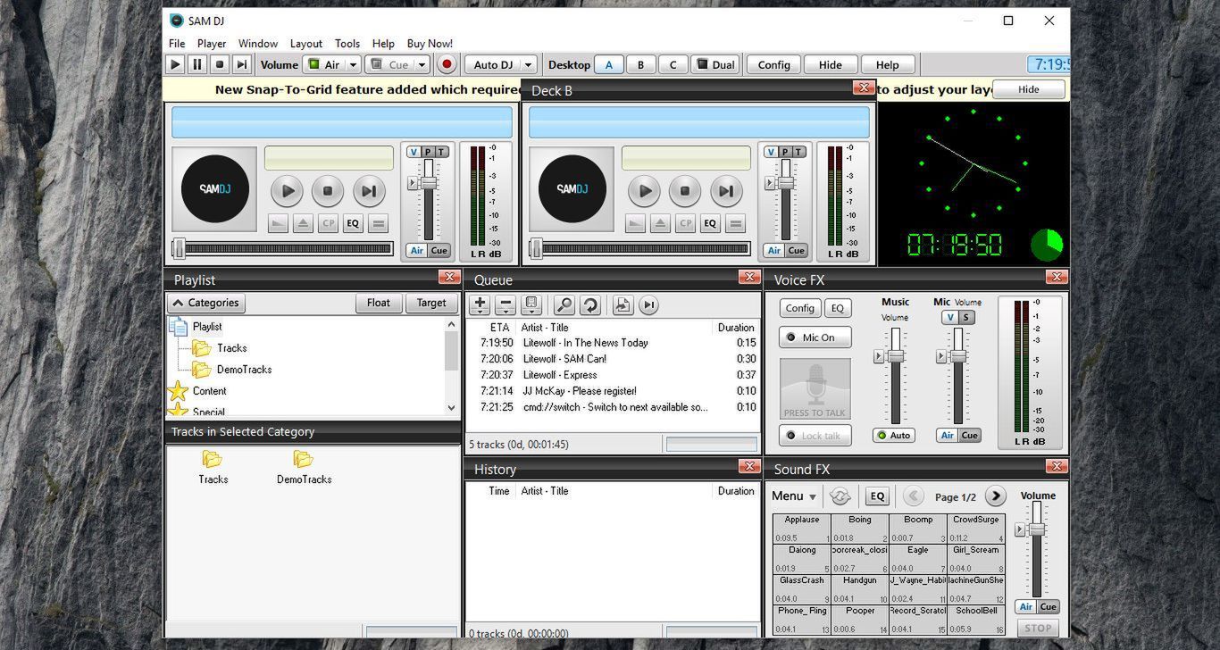Open the Layout menu
Viewport: 1220px width, 650px height.
(305, 43)
